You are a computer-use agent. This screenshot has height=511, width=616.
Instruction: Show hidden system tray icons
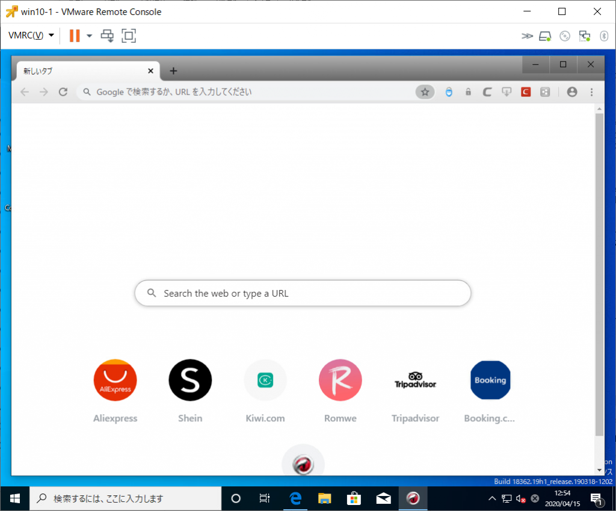click(492, 498)
